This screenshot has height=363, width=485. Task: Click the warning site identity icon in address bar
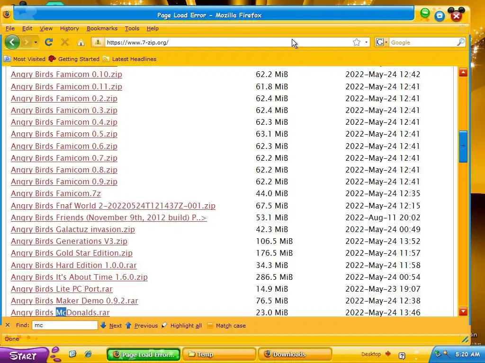click(x=98, y=42)
